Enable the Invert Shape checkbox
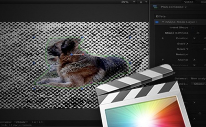The image size is (206, 127). (x=193, y=28)
